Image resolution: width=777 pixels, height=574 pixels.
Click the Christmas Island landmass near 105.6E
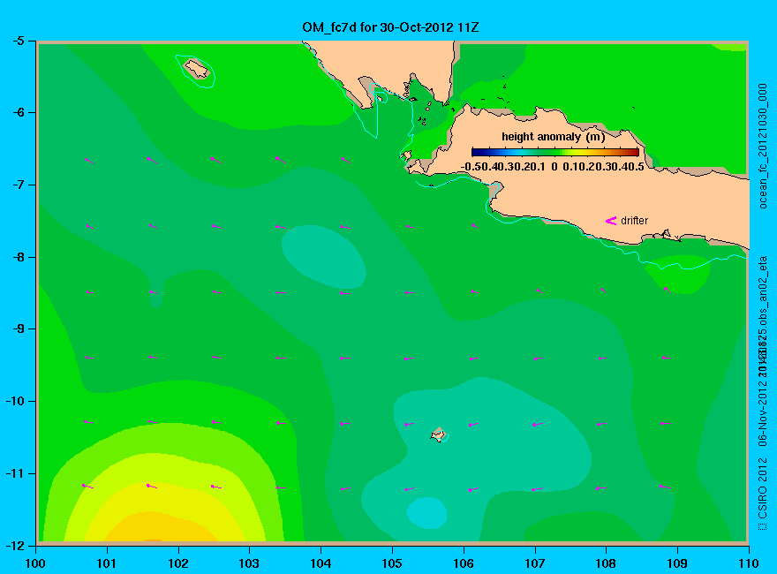click(438, 434)
